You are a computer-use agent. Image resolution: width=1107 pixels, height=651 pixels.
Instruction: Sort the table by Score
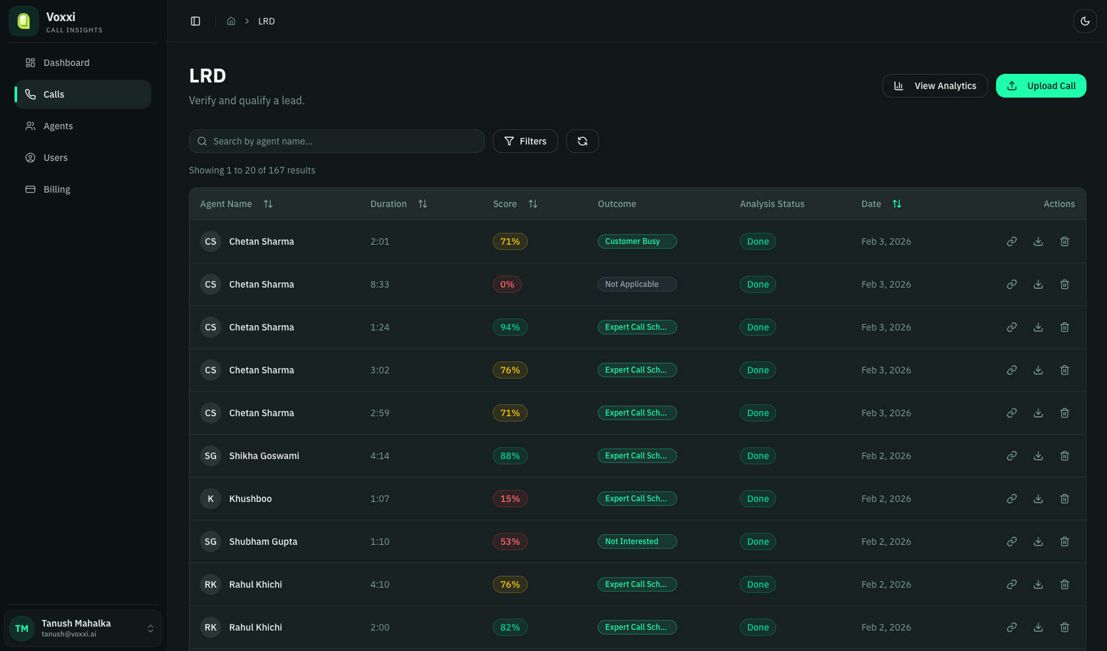click(x=532, y=204)
